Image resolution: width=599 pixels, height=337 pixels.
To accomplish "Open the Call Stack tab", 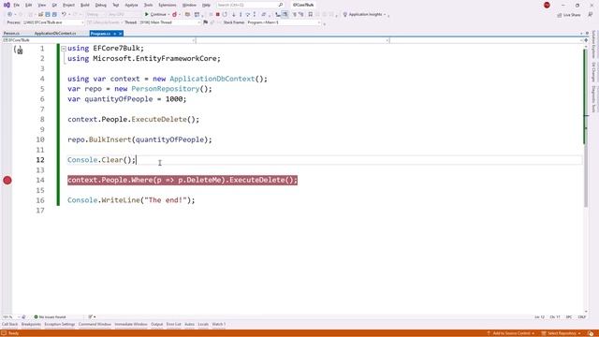I will 9,325.
